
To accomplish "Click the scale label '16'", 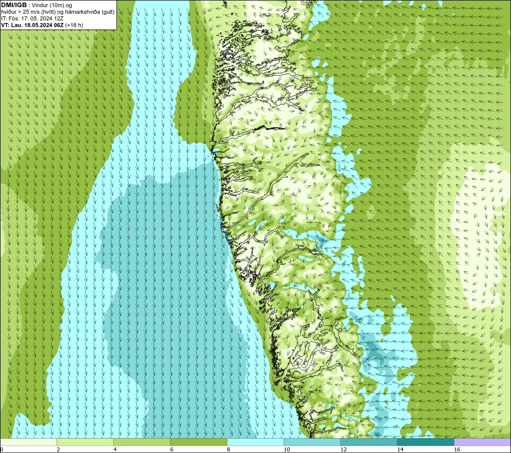I will (x=456, y=449).
